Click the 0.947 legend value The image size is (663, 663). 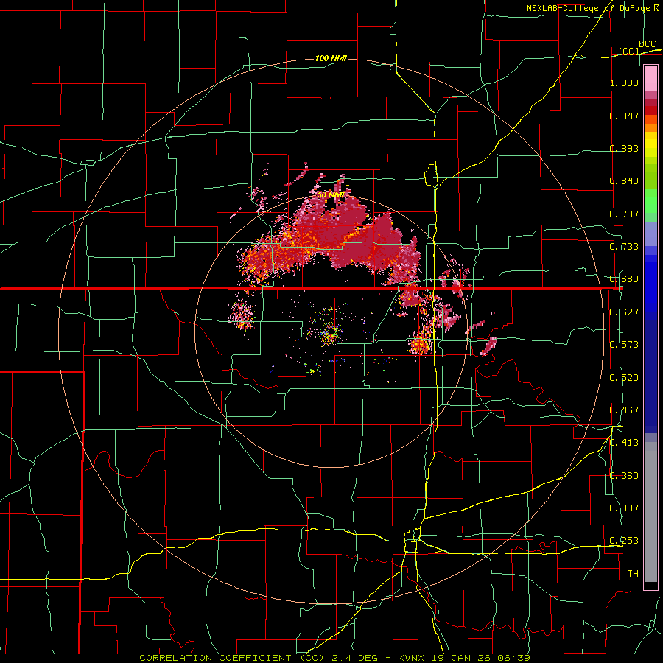coord(624,116)
